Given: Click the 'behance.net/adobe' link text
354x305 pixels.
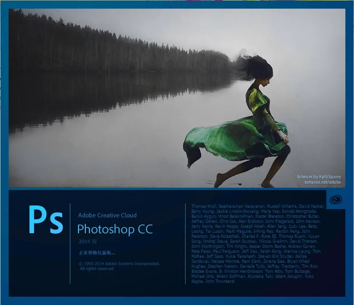Looking at the screenshot, I should pos(323,182).
